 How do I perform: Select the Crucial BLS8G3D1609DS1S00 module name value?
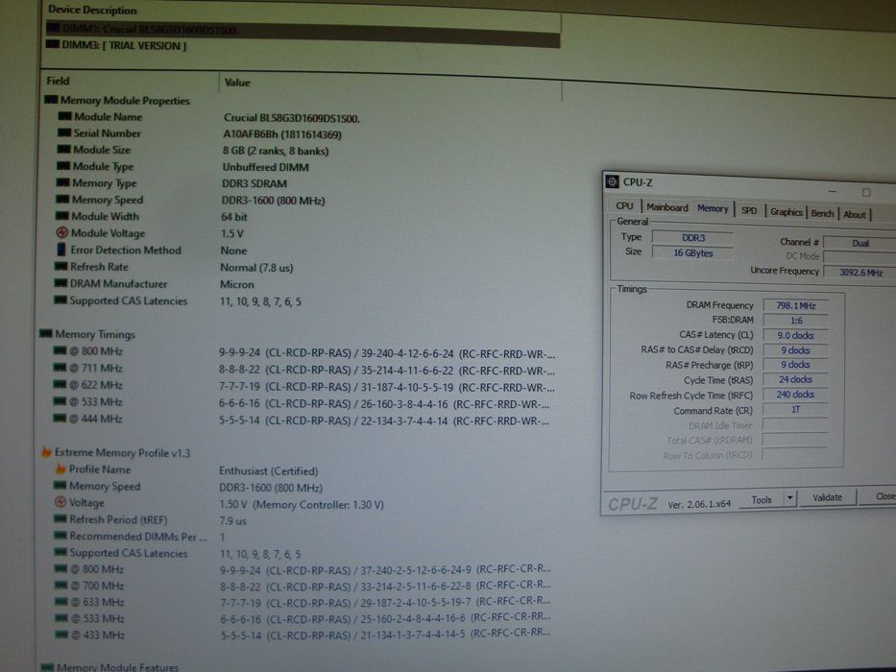(x=291, y=118)
